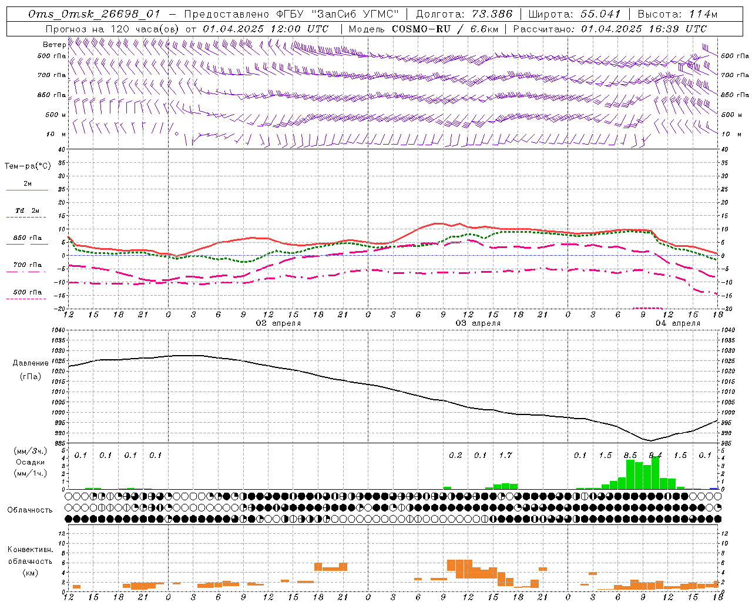Click the 850 гПа temperature legend entry
The image size is (752, 602).
coord(28,238)
